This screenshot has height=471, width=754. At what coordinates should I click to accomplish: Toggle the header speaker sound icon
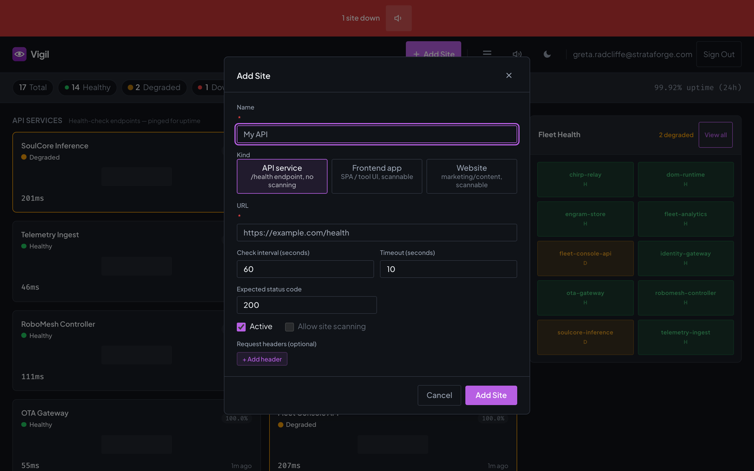[x=517, y=54]
